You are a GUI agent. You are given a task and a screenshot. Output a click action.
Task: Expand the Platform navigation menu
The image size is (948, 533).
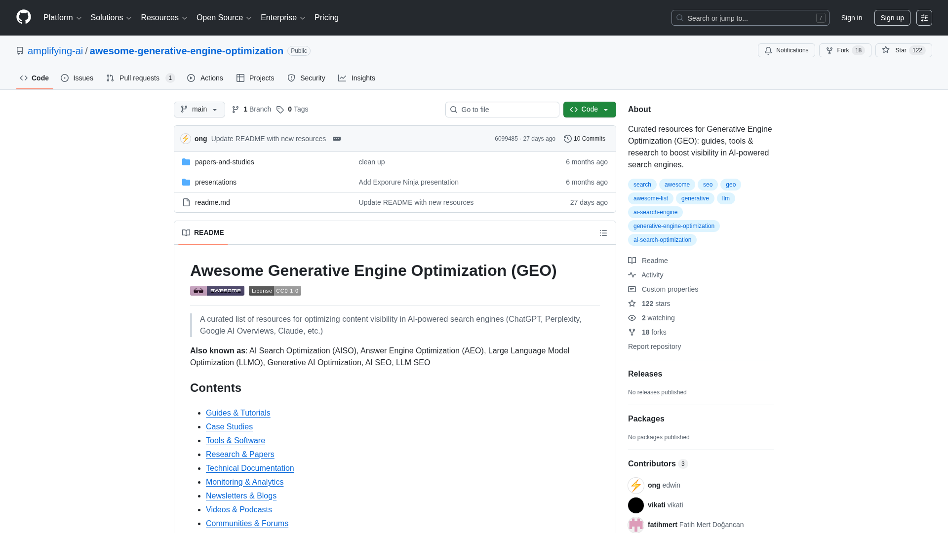[x=62, y=18]
